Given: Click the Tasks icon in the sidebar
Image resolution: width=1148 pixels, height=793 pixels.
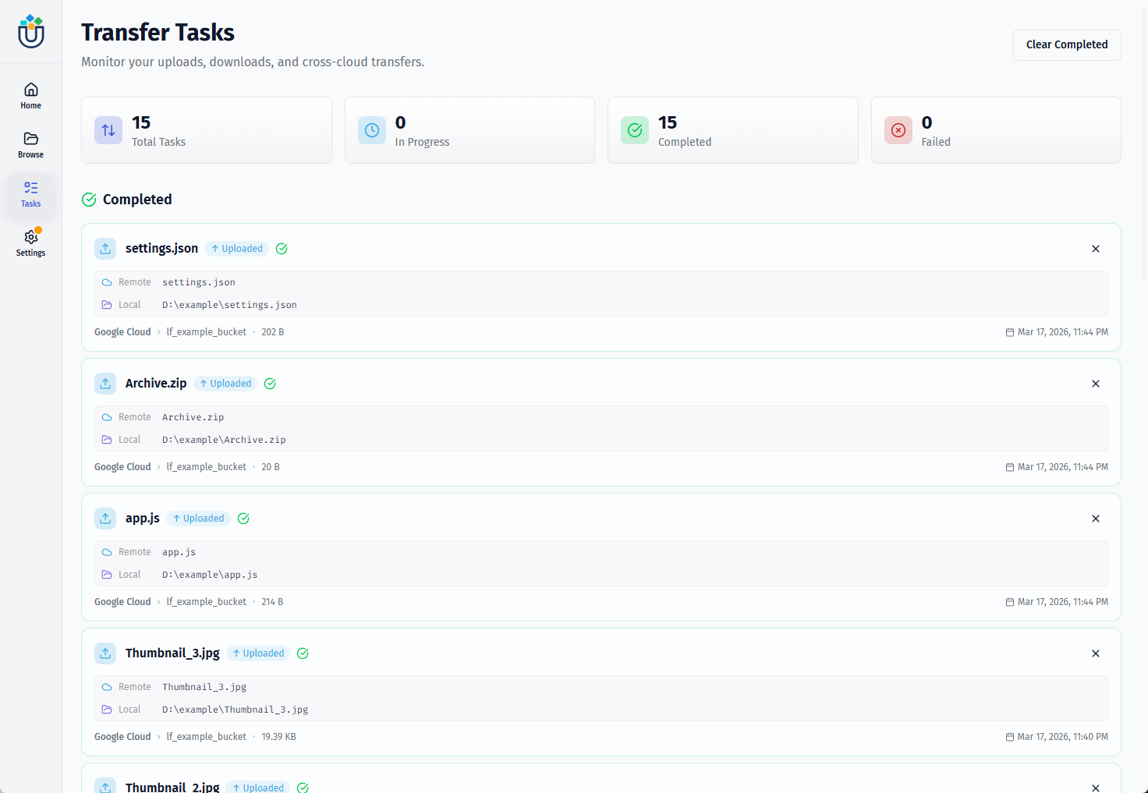Looking at the screenshot, I should pyautogui.click(x=30, y=193).
